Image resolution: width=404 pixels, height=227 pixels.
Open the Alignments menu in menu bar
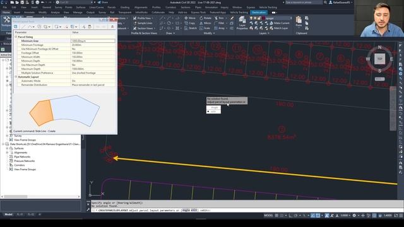click(x=141, y=7)
